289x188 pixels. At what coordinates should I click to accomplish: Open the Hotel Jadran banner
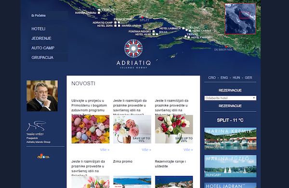point(230,185)
